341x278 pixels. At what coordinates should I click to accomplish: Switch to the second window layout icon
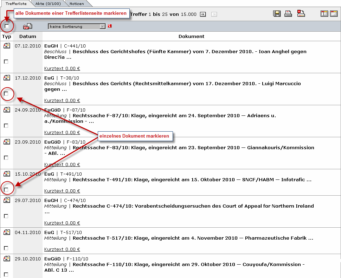pos(334,14)
